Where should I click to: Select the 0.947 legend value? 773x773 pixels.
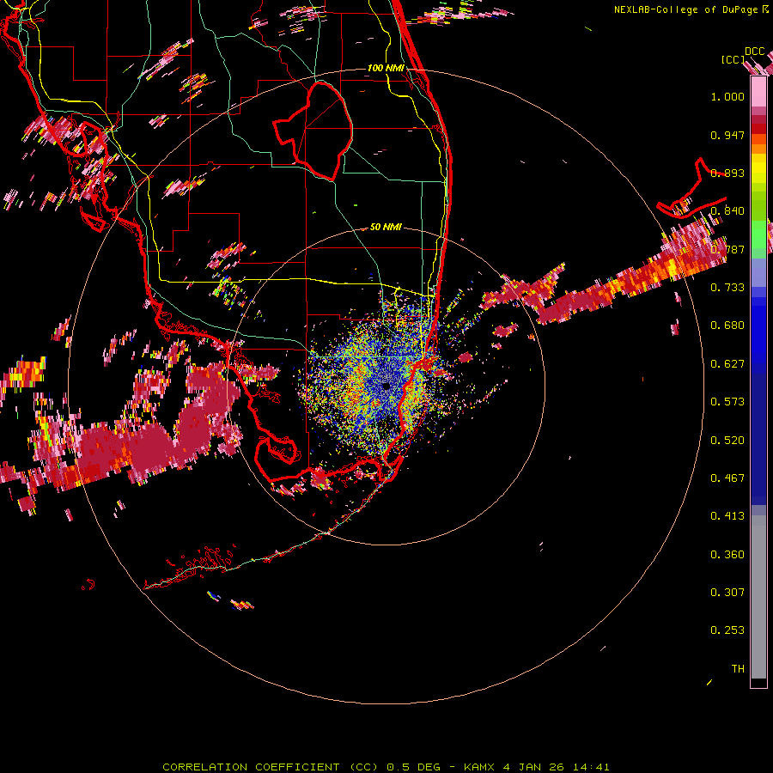tap(727, 135)
